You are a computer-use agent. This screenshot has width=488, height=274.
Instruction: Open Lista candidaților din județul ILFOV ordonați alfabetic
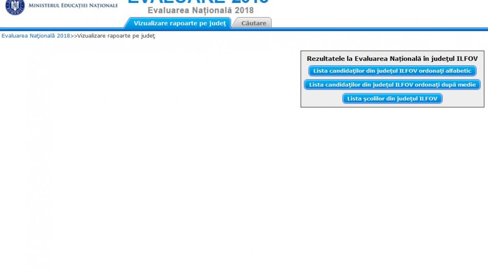pos(393,71)
